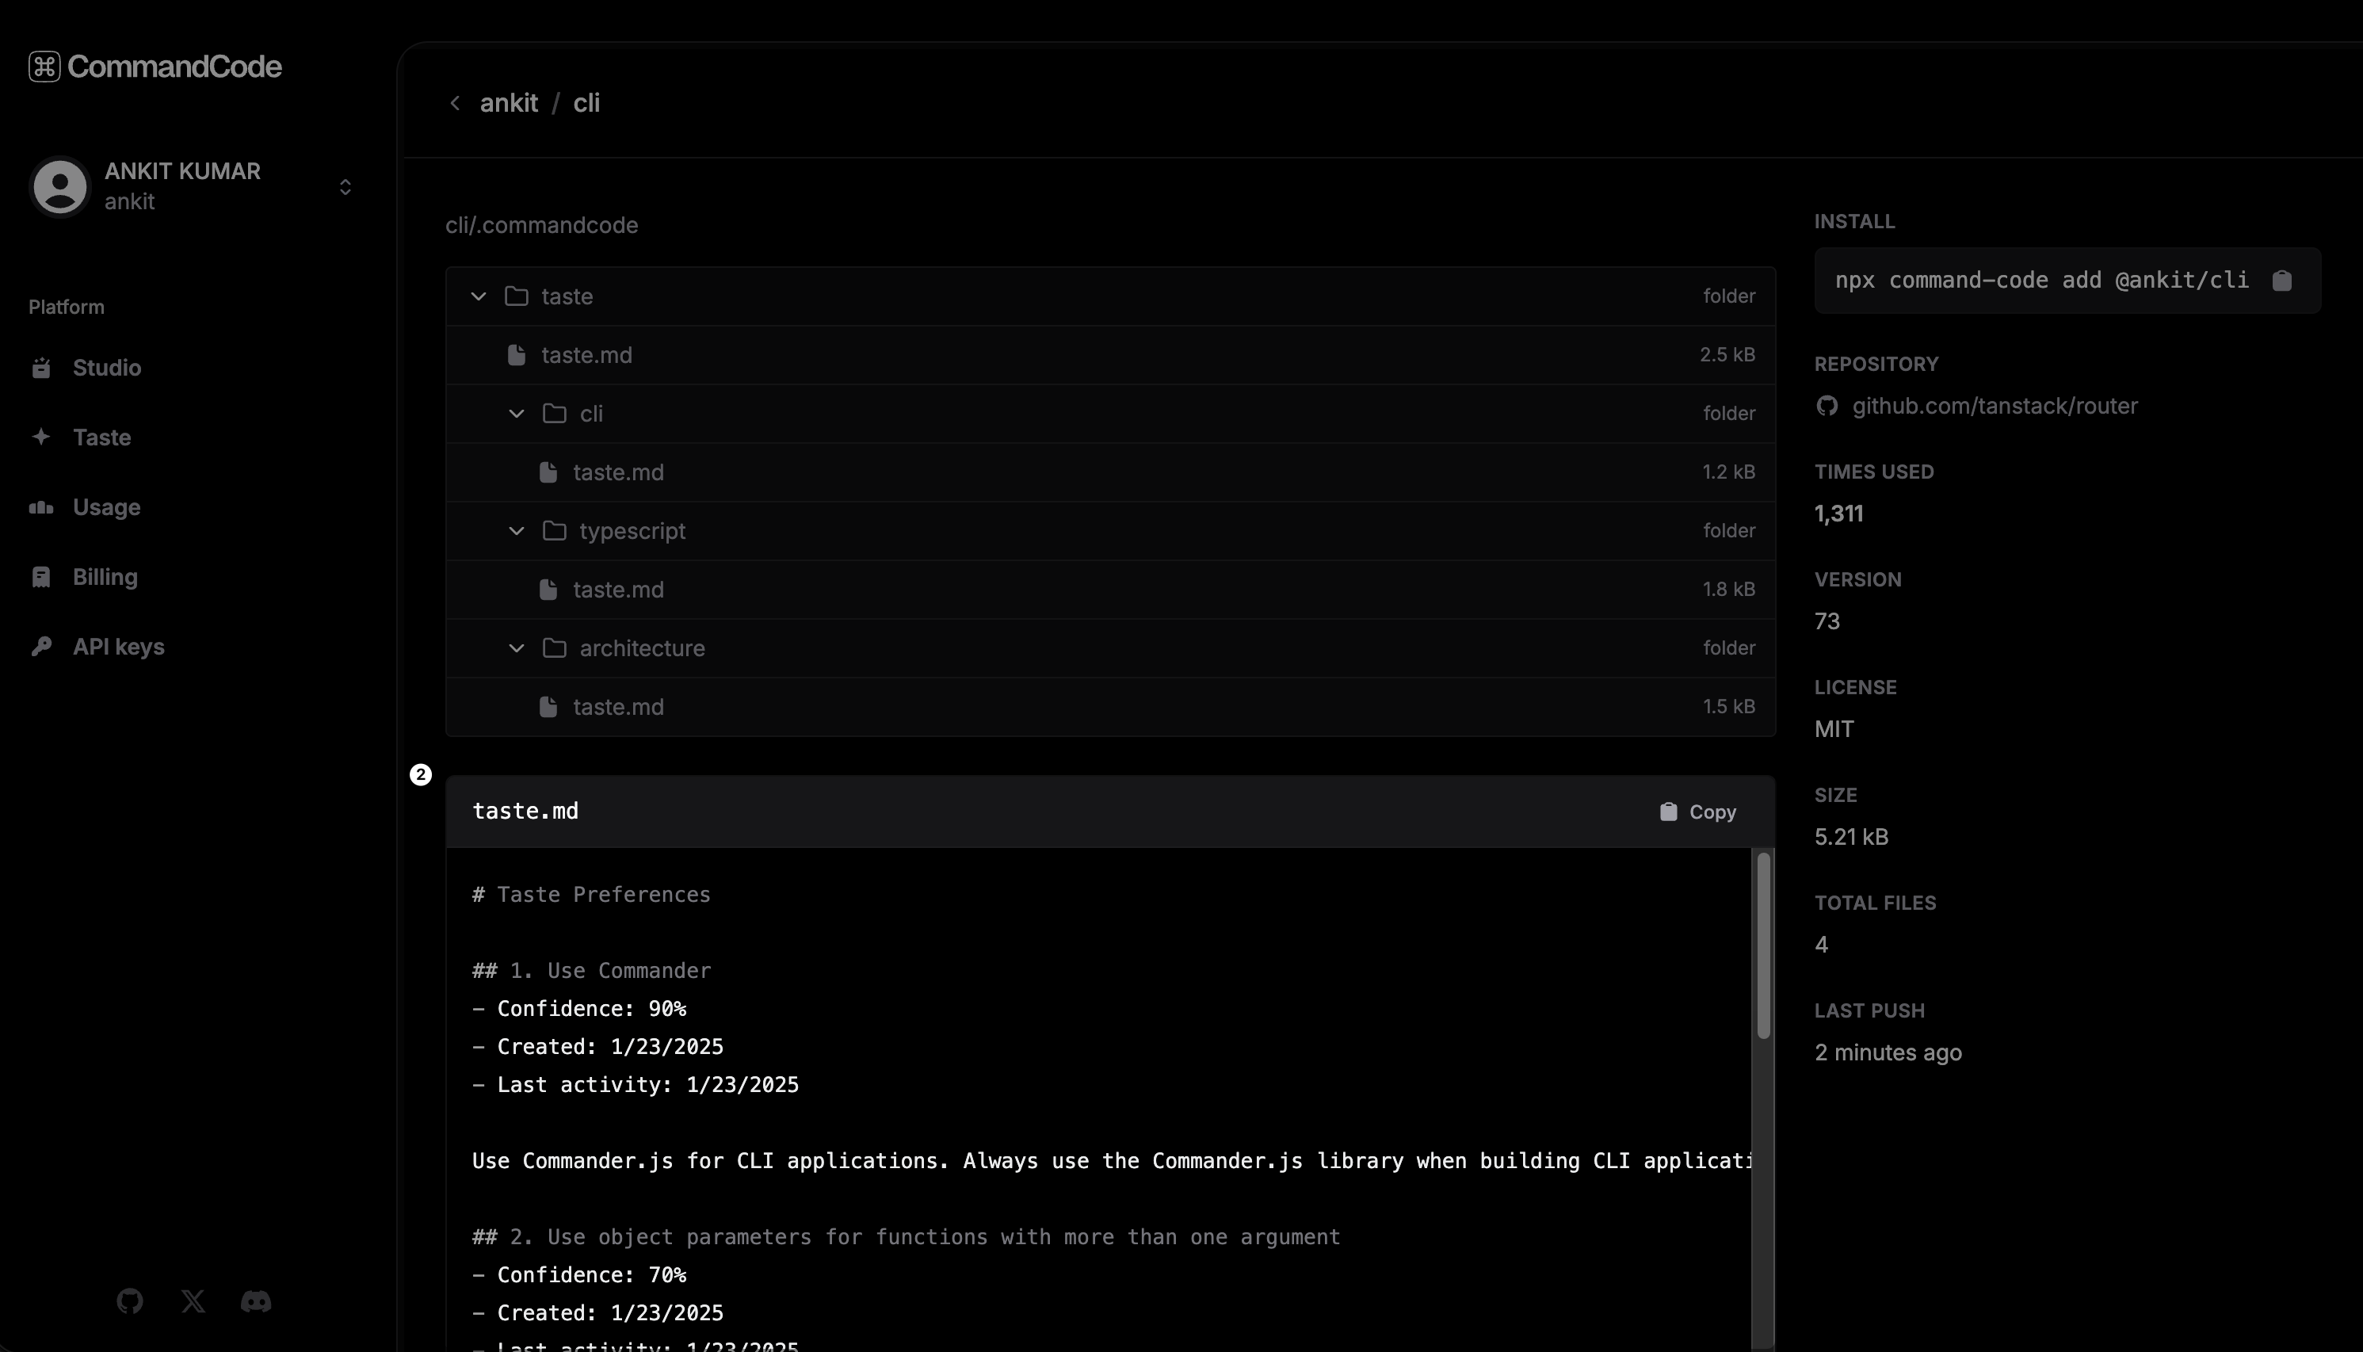The image size is (2363, 1352).
Task: Open Studio from sidebar
Action: [107, 368]
